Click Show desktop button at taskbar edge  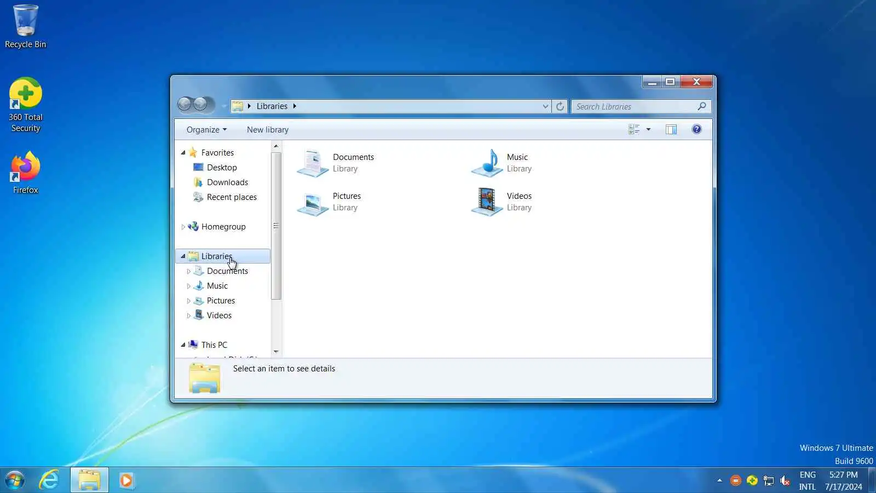click(x=872, y=480)
